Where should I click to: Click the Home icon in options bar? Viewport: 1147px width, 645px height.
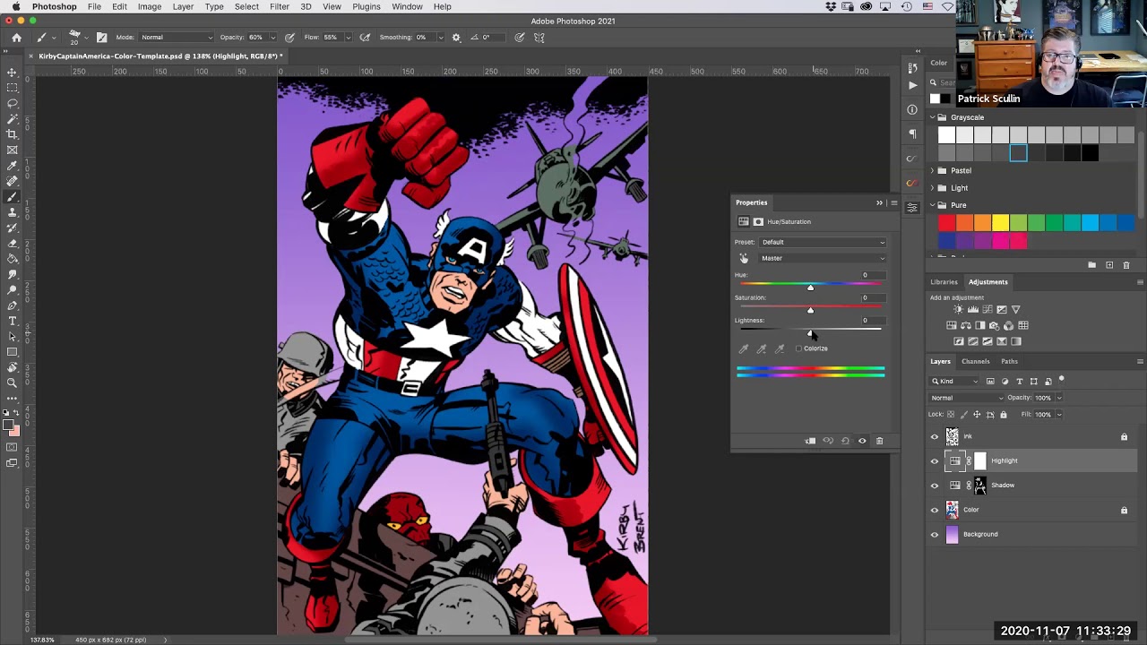point(16,38)
